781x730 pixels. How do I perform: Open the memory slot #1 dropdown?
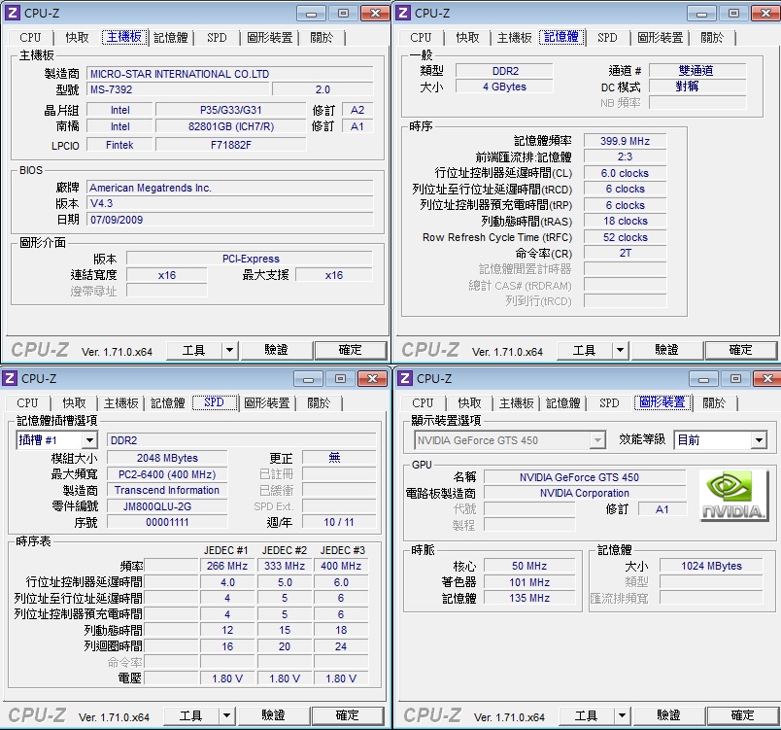pos(89,440)
